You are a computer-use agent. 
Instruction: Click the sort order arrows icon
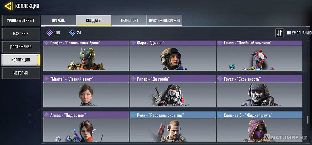(x=280, y=33)
